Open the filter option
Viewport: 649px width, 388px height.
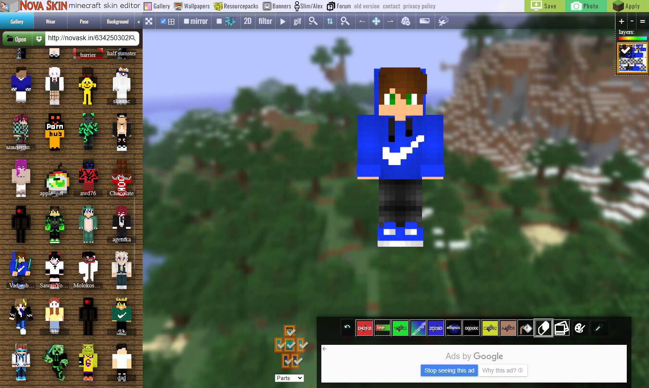[265, 21]
